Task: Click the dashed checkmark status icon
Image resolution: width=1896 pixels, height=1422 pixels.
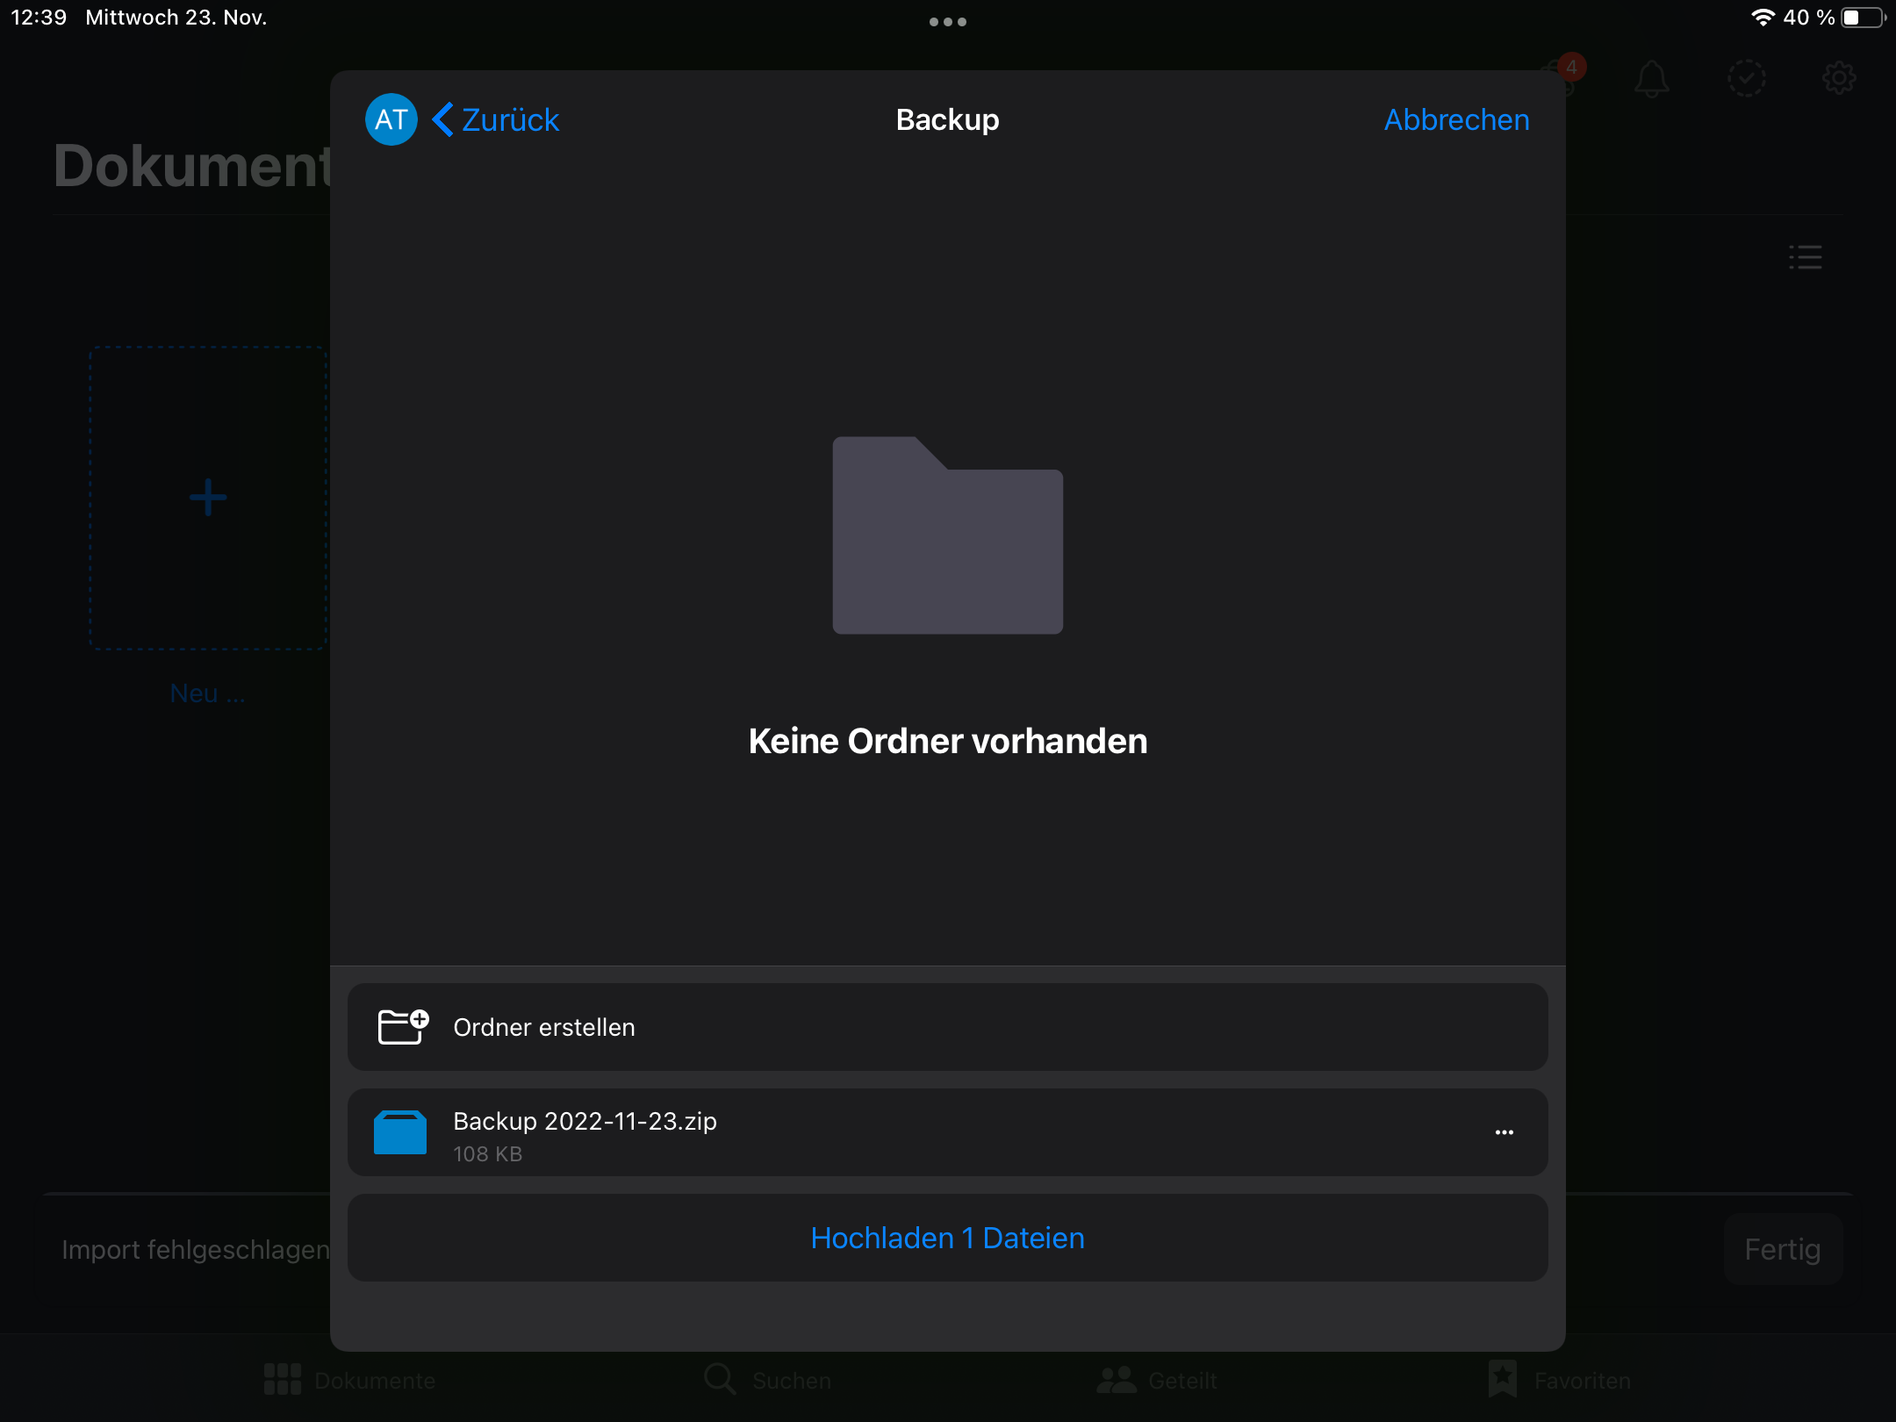Action: (1746, 79)
